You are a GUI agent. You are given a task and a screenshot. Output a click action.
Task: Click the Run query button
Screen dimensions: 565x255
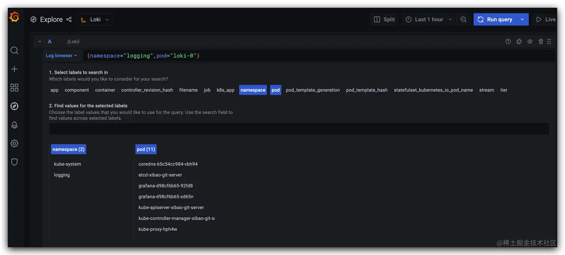[x=495, y=19]
